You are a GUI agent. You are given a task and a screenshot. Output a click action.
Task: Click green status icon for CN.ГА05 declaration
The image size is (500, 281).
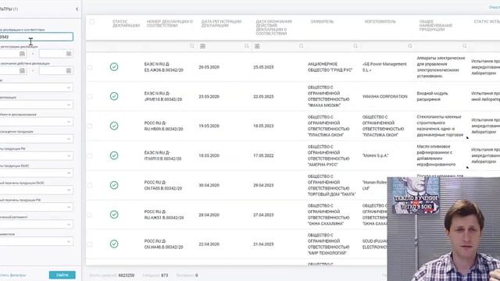point(114,185)
